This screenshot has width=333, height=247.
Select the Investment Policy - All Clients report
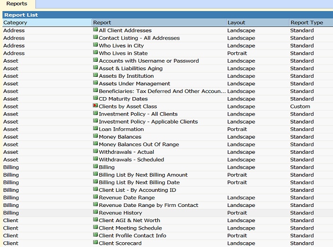(x=138, y=114)
